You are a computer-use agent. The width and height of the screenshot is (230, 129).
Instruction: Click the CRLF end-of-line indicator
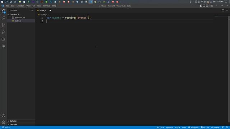184,128
